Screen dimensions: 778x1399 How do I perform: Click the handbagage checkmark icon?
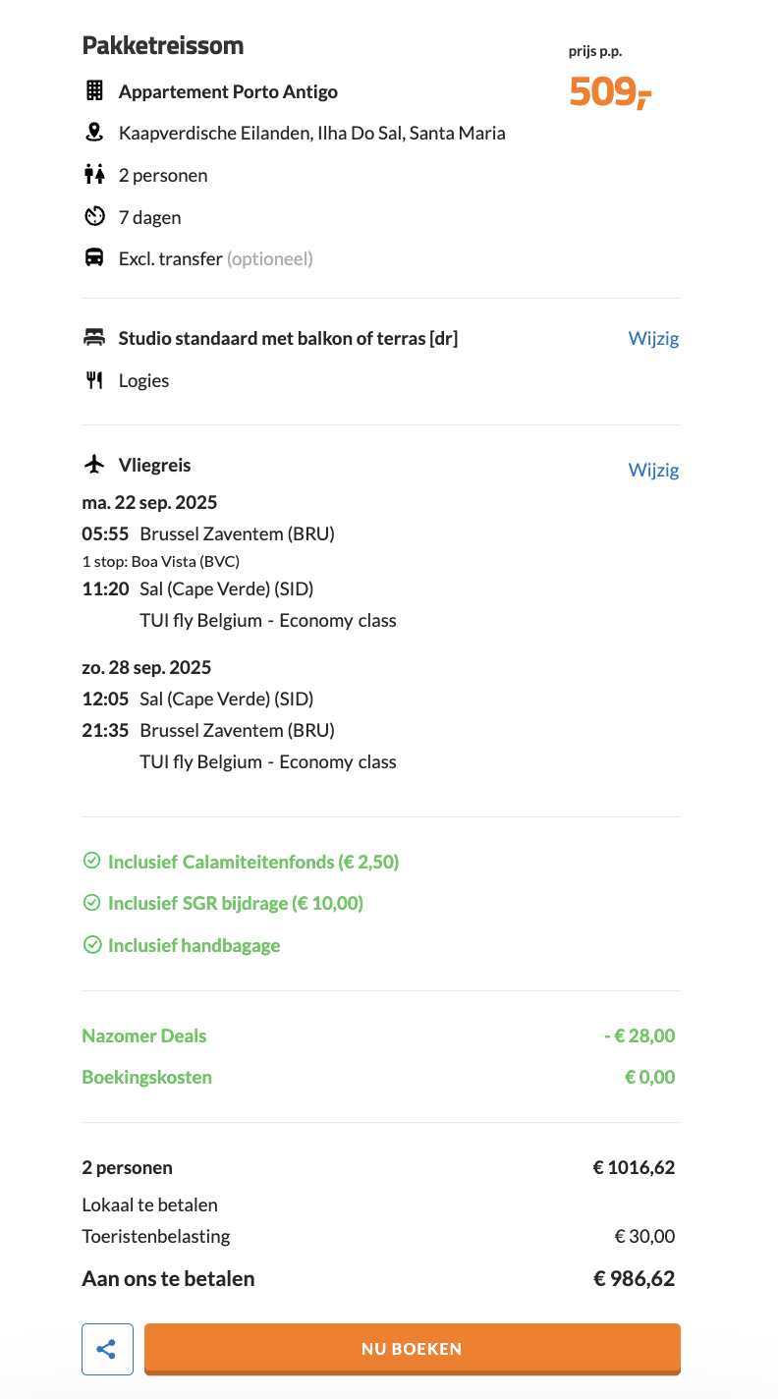pos(92,944)
